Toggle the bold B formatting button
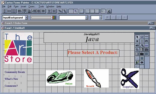The height and width of the screenshot is (94, 156). [x=107, y=18]
